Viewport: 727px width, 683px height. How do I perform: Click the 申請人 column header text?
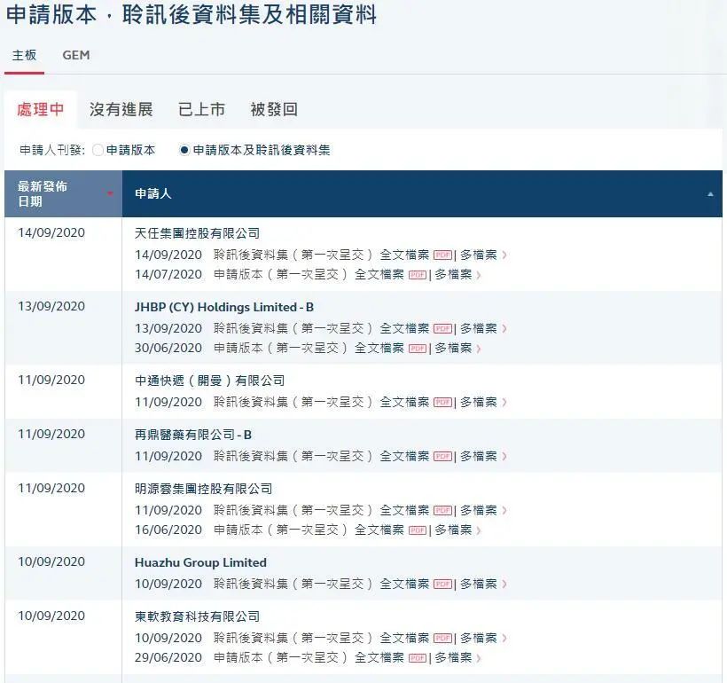click(x=153, y=193)
